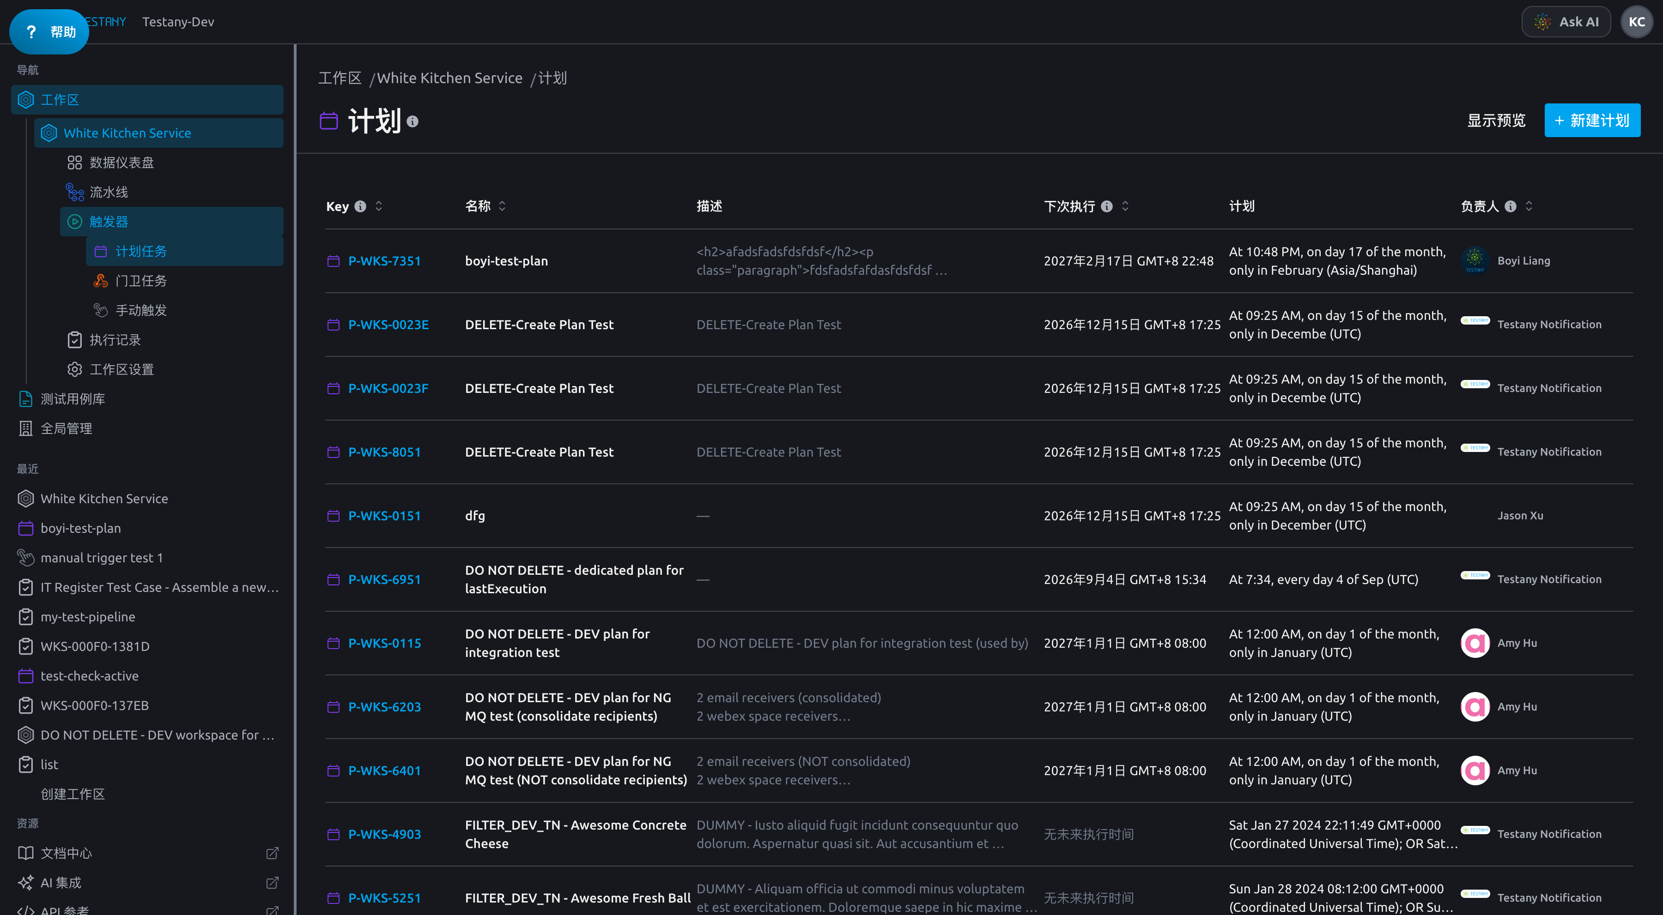Open 工作区设置 workspace settings
The width and height of the screenshot is (1663, 915).
[x=172, y=370]
